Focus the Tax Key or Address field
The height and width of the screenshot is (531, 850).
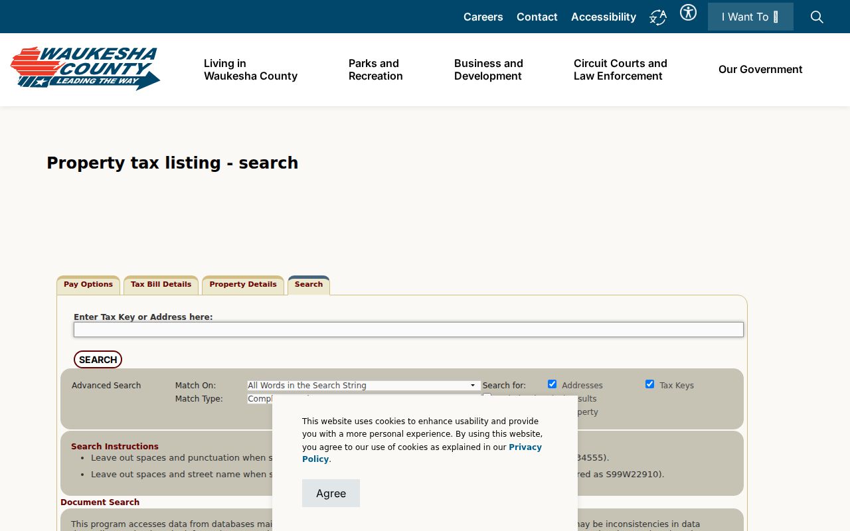tap(408, 330)
